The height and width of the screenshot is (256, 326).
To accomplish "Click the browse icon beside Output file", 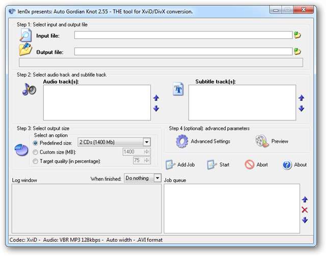I will [x=297, y=52].
